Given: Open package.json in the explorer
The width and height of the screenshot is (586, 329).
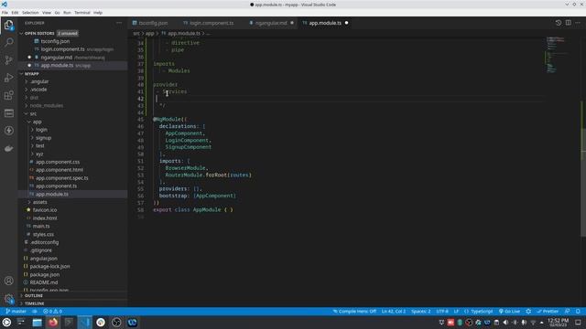Looking at the screenshot, I should click(x=73, y=274).
